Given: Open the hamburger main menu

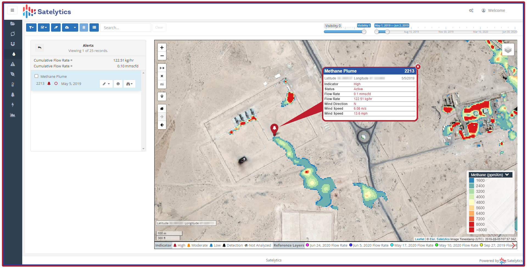Looking at the screenshot, I should [x=12, y=10].
